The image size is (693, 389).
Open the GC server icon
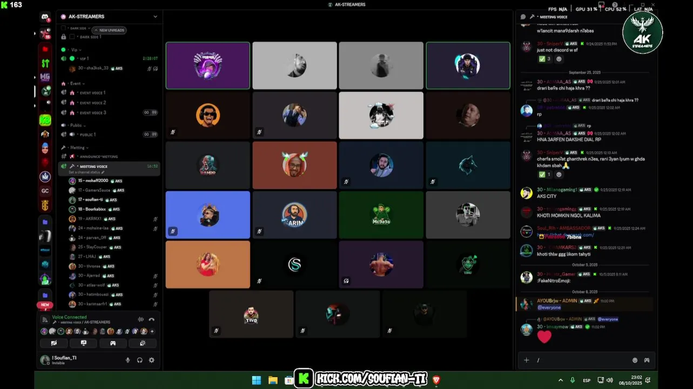tap(45, 191)
